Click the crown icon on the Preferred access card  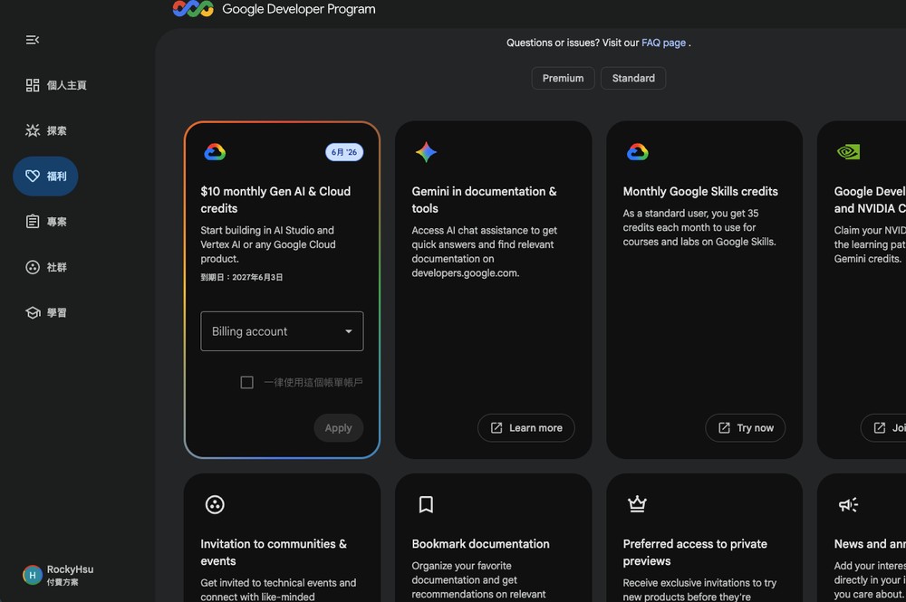(637, 504)
